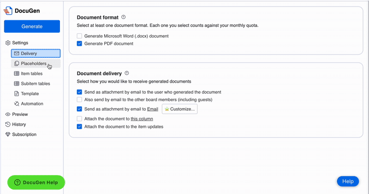The height and width of the screenshot is (194, 369).
Task: Toggle Attach the document to item updates
Action: 80,127
